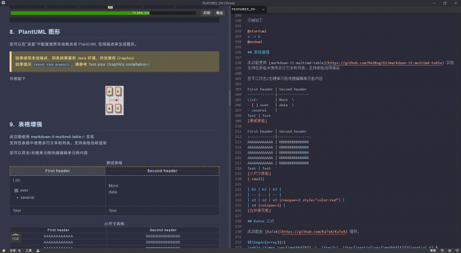Open settings gear in the status bar
The height and width of the screenshot is (253, 461).
coord(3,250)
